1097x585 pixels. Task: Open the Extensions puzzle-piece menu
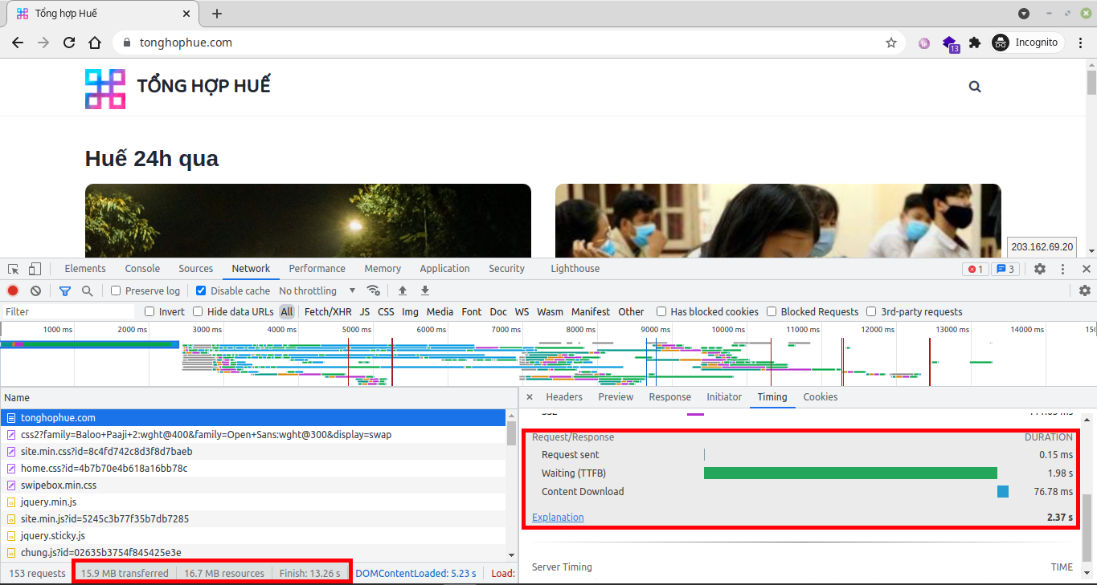[975, 43]
